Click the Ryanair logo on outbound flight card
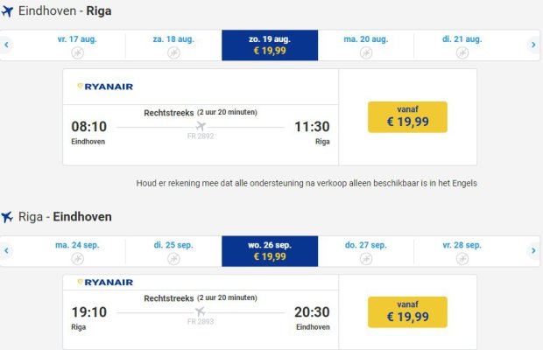This screenshot has width=543, height=350. [x=105, y=87]
